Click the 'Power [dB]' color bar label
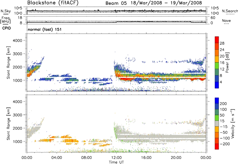Screen dimensions: 238x164 227,62
